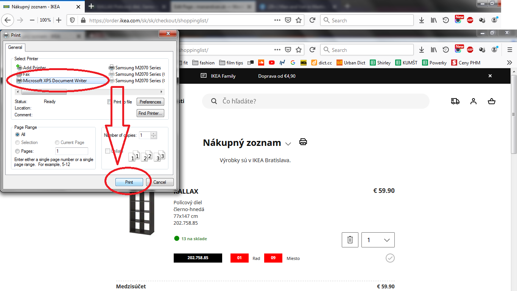Open the Google bookmark icon
Screen dimensions: 517x291
click(x=293, y=63)
